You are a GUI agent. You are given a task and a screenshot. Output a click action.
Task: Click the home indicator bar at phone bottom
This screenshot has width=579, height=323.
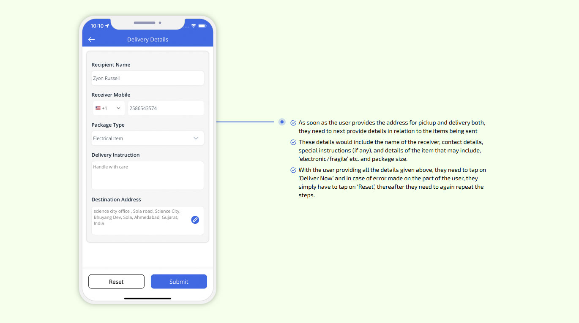click(147, 299)
